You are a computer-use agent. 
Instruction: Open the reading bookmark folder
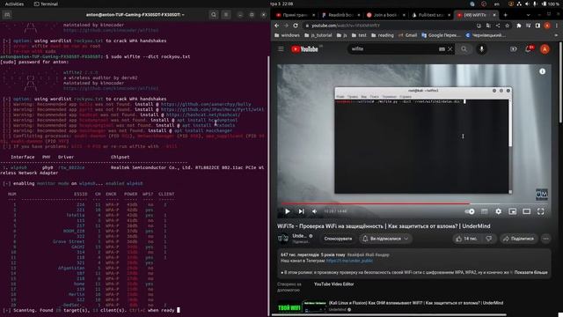coord(383,35)
